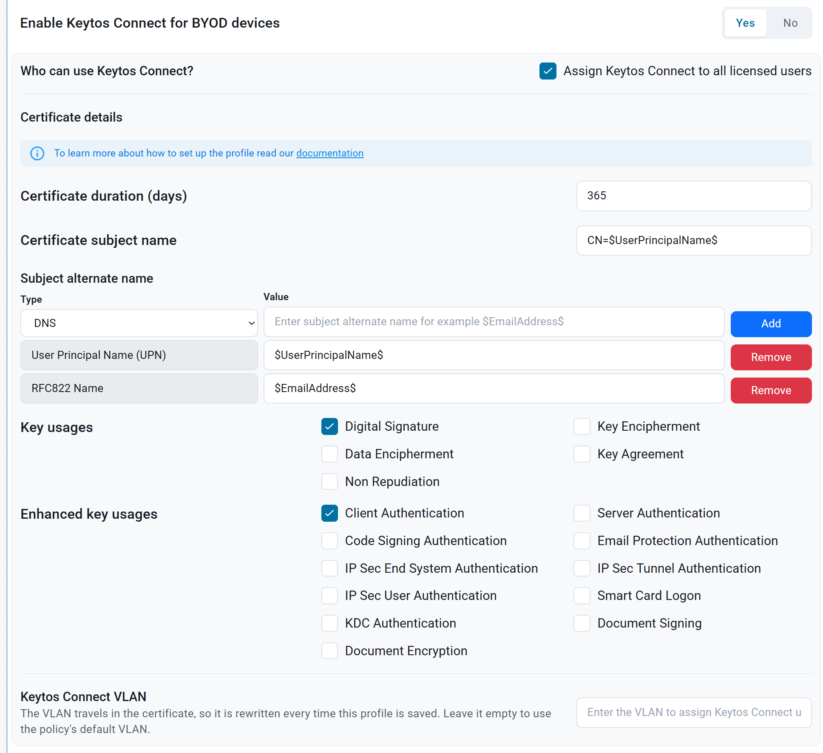
Task: Select No for BYOD Keytos Connect
Action: 790,23
